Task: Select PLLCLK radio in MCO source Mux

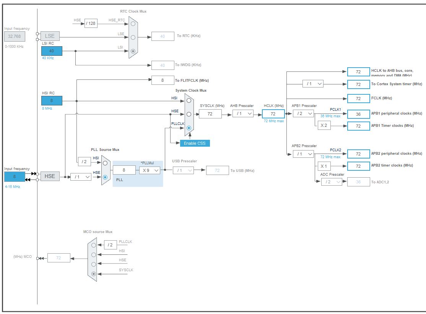Action: (x=94, y=245)
